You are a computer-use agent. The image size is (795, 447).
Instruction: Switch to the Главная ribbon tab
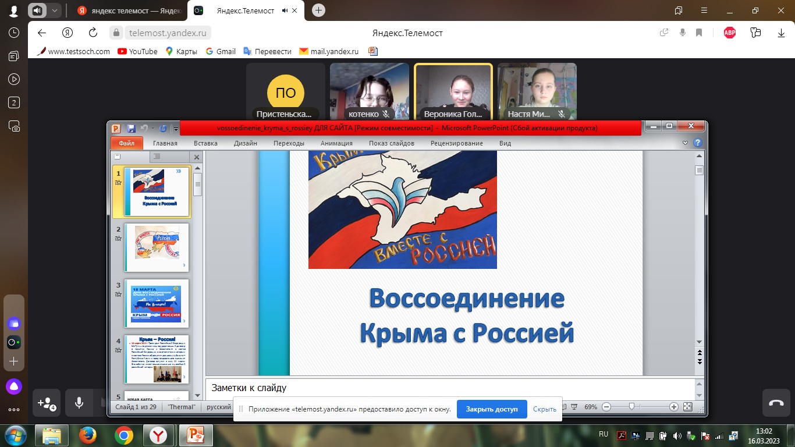(x=165, y=143)
